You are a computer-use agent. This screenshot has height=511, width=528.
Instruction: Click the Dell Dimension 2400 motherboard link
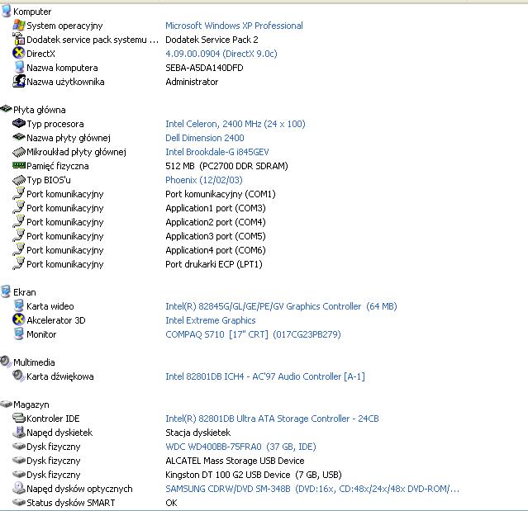(205, 138)
